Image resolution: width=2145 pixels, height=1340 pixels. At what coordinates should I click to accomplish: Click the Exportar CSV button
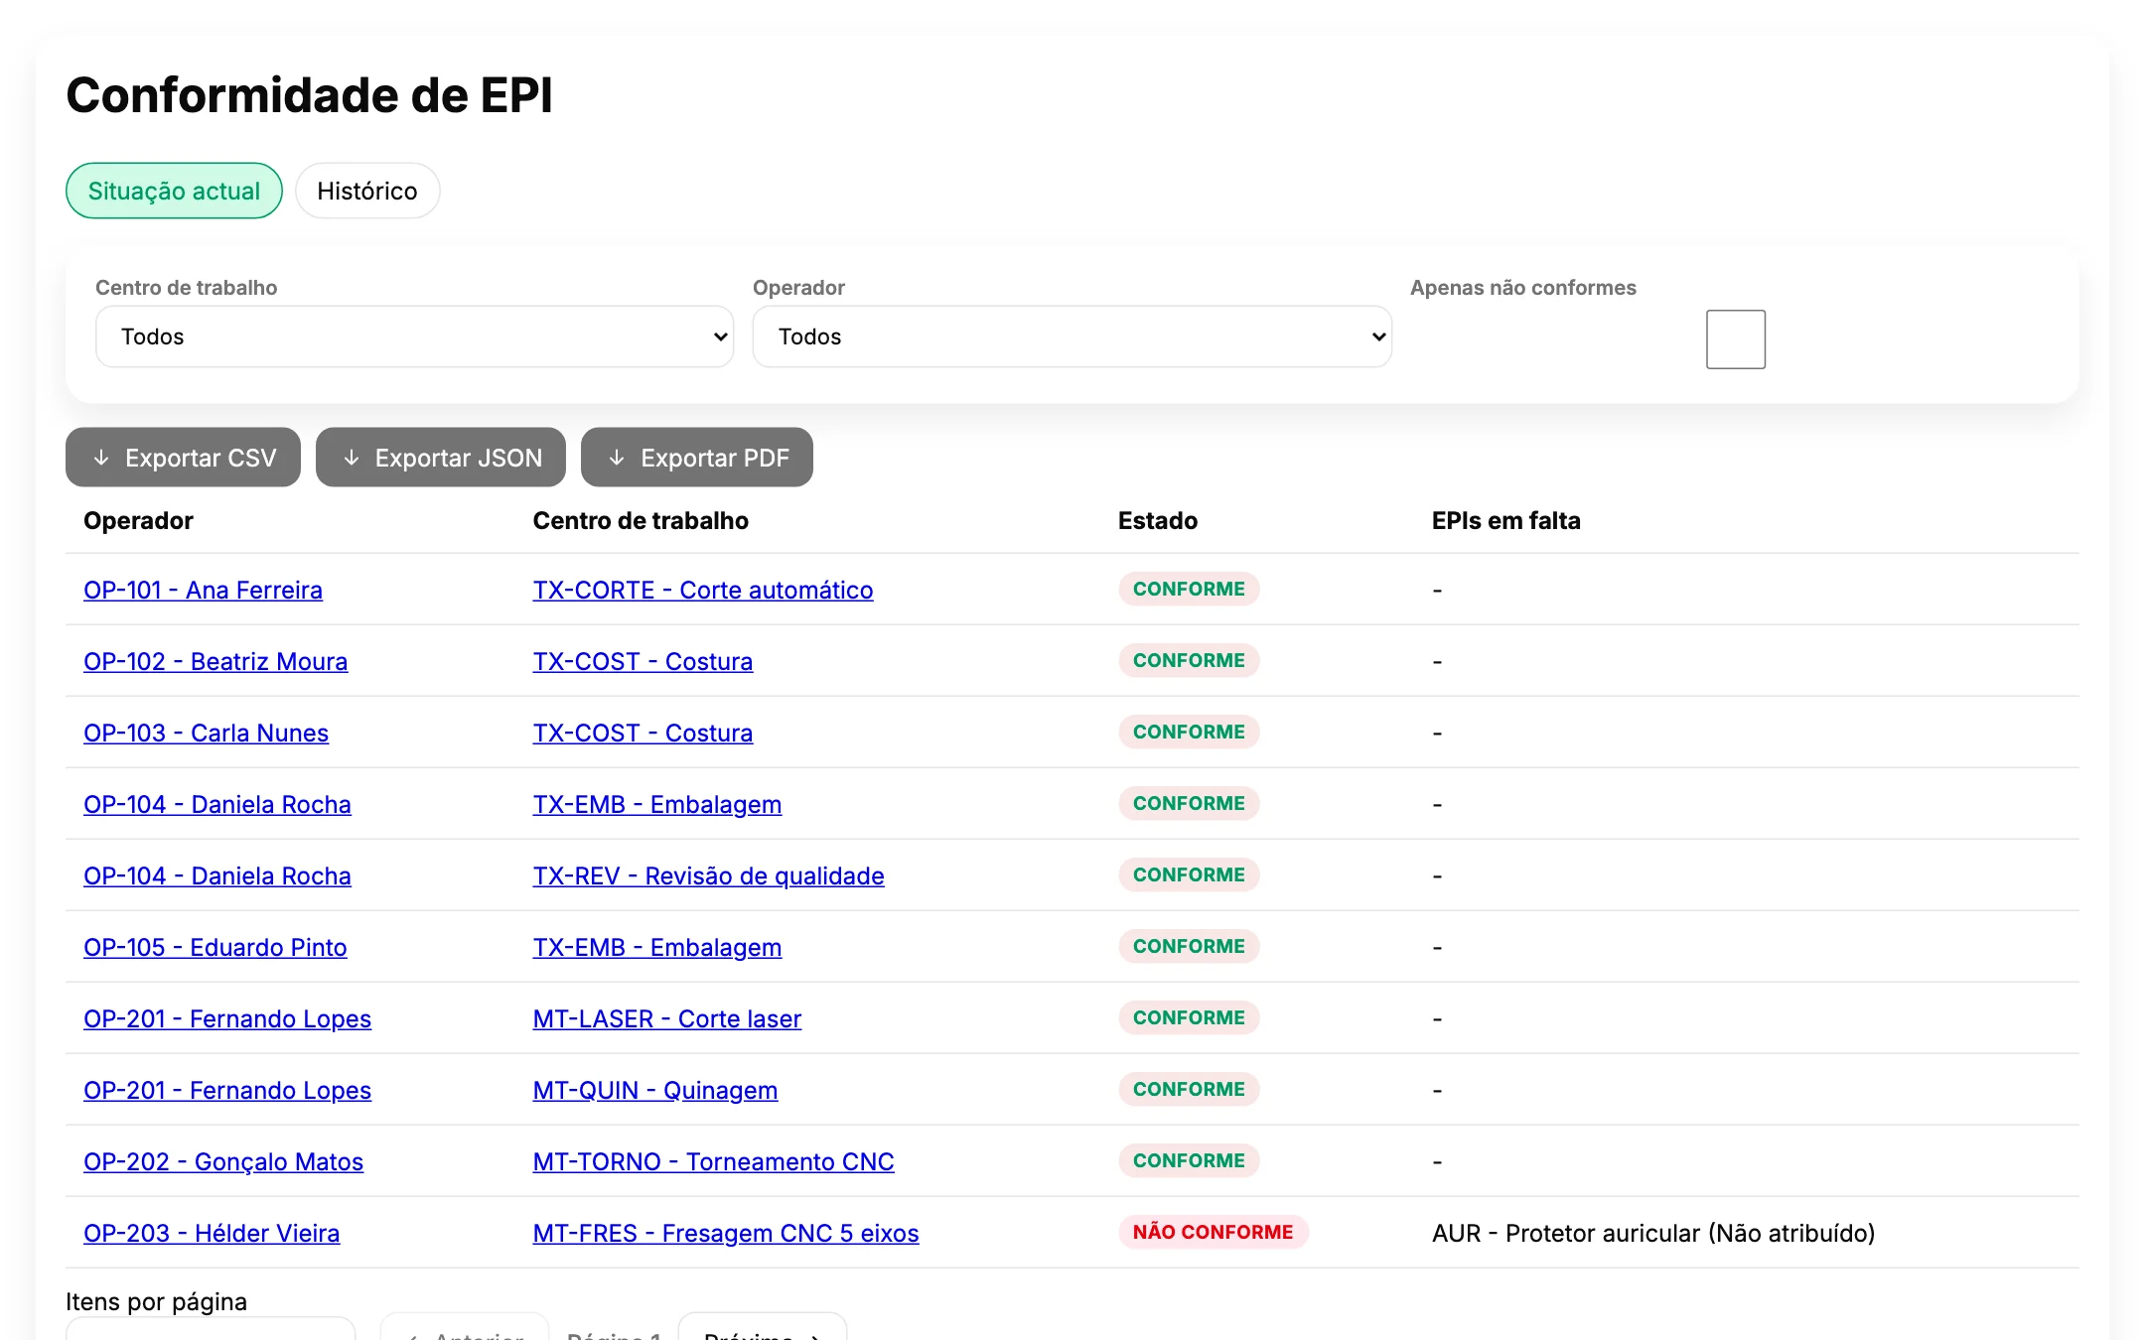pos(183,458)
